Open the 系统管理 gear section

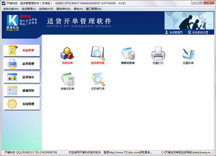tap(21, 104)
